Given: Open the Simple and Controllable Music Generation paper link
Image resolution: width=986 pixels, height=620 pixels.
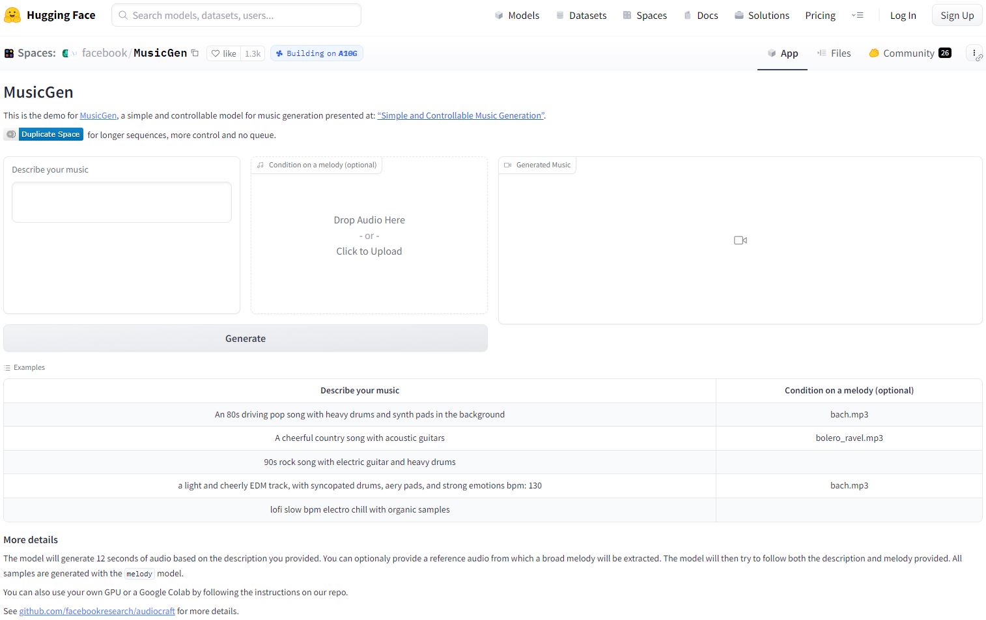Looking at the screenshot, I should click(x=461, y=115).
